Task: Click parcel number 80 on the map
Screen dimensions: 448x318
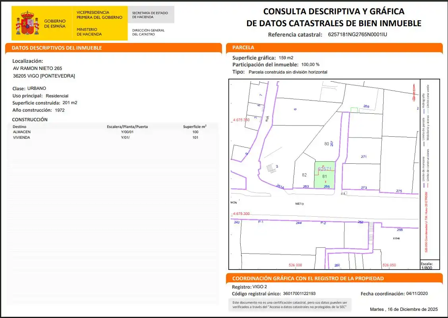Action: point(326,144)
